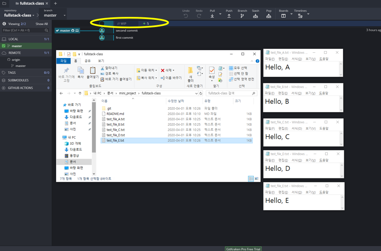Image resolution: width=381 pixels, height=251 pixels.
Task: Click 모두 선택 in ribbon
Action: pos(238,68)
